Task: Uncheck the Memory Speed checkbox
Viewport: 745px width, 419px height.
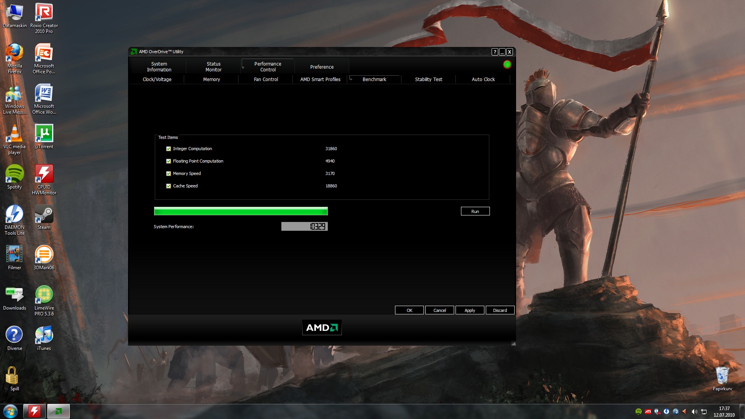Action: click(x=168, y=173)
